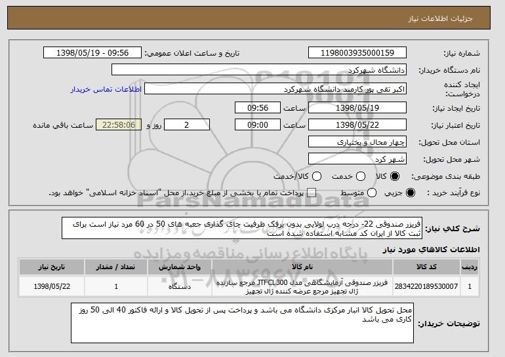Click the ساعت باقی مانده label
This screenshot has height=357, width=505.
[x=63, y=125]
